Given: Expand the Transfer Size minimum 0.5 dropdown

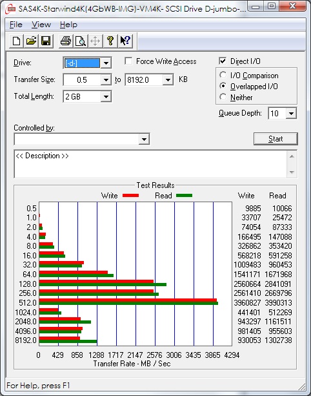Looking at the screenshot, I should point(106,80).
